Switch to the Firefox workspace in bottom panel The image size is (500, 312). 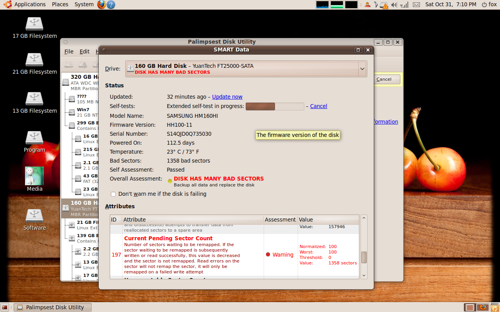[x=483, y=307]
